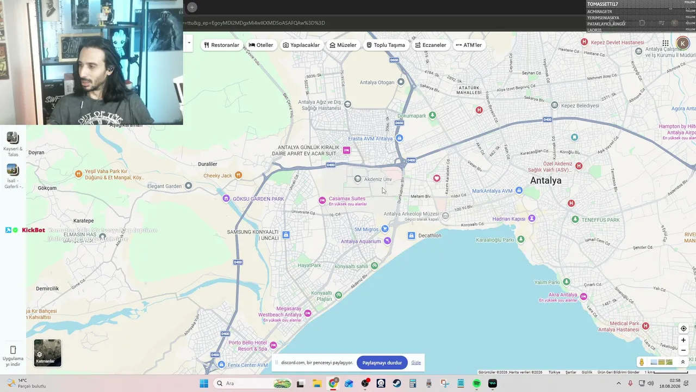Open Google apps grid icon
Image resolution: width=696 pixels, height=392 pixels.
coord(666,43)
